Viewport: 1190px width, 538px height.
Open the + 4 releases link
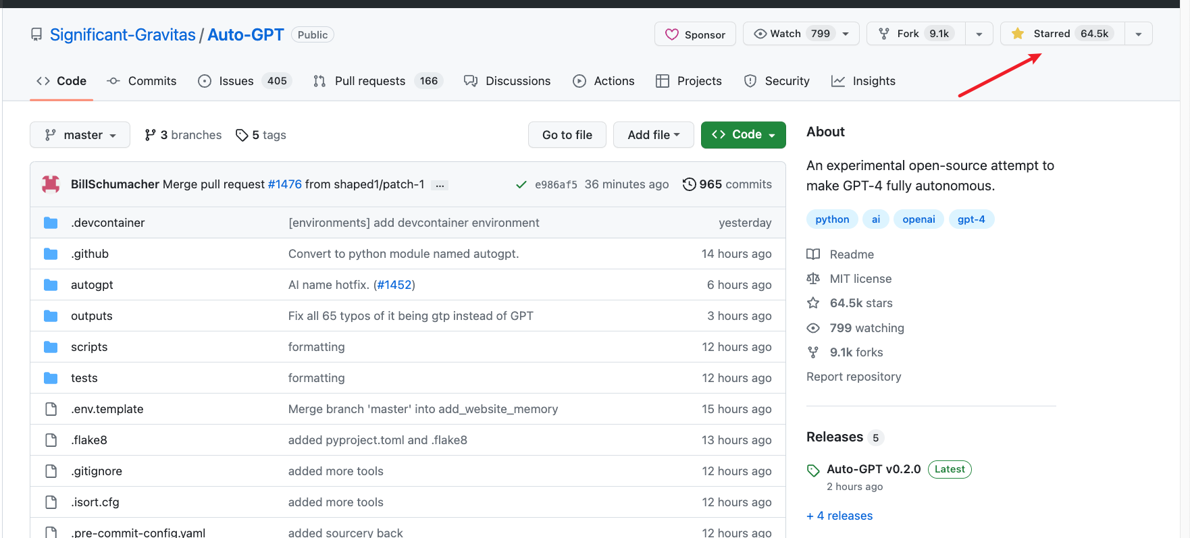(x=839, y=516)
